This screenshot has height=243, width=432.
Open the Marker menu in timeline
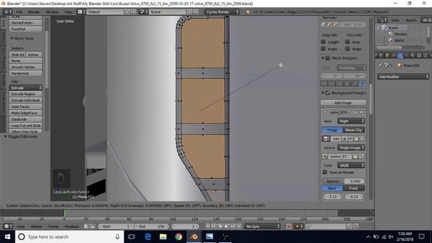[36, 226]
